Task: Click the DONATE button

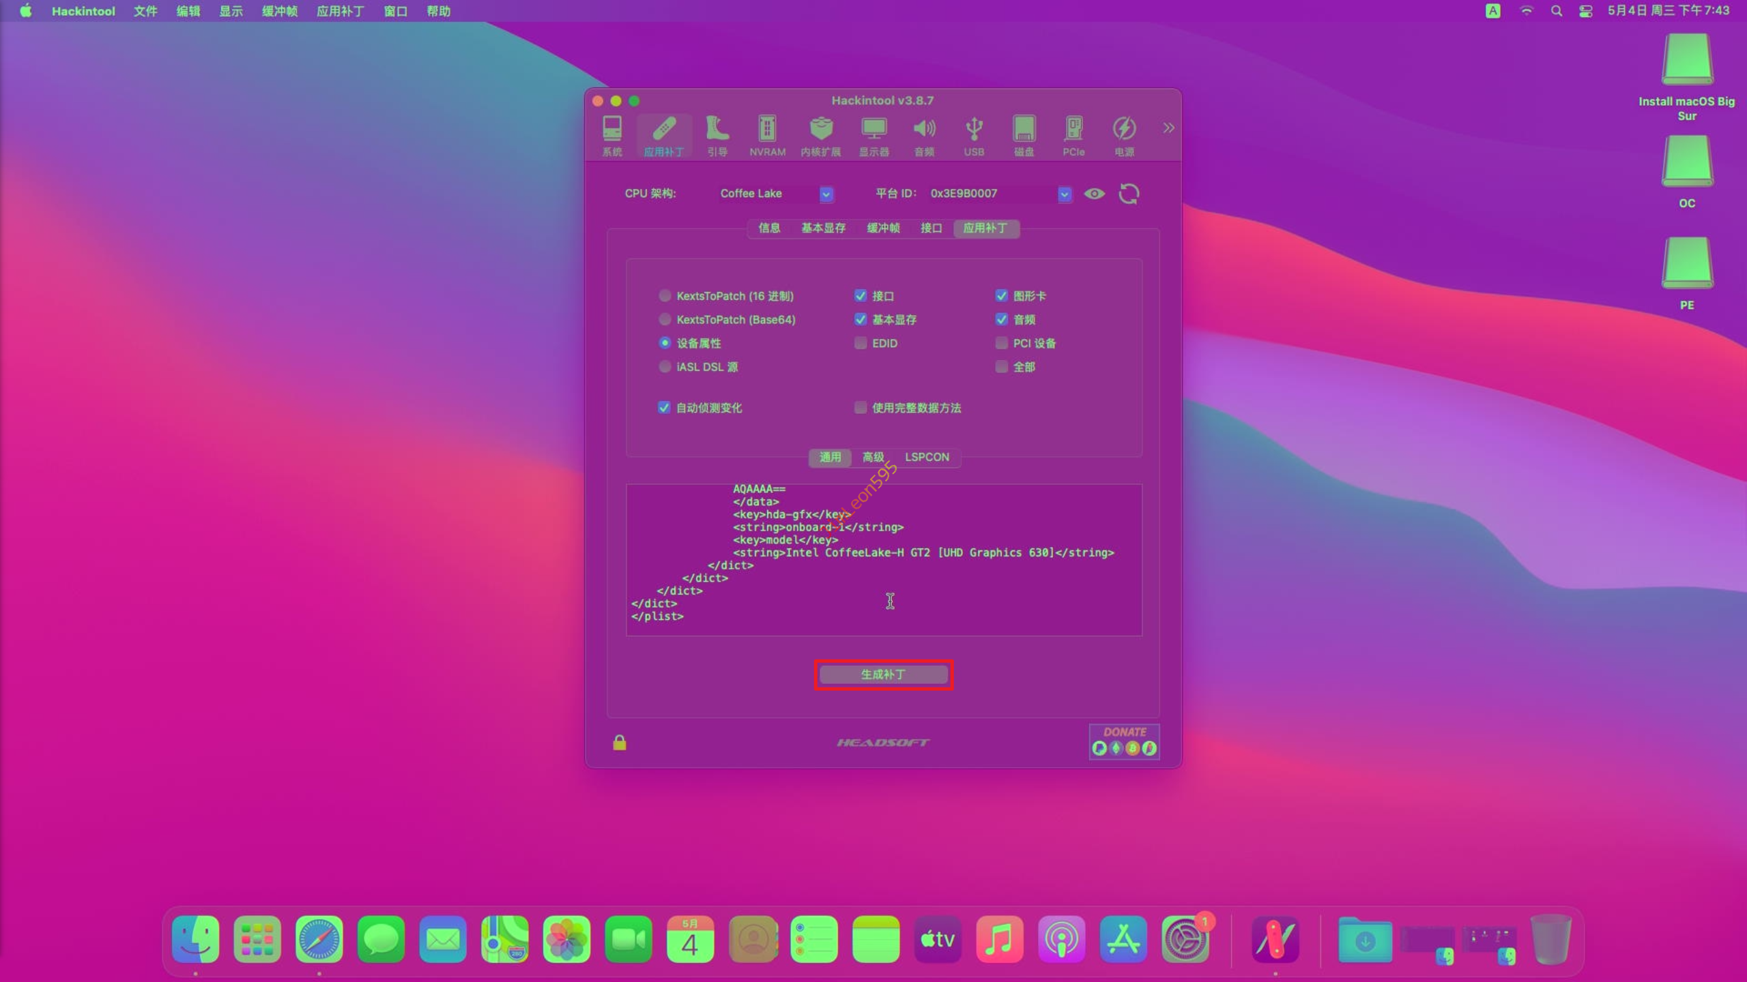Action: pos(1124,741)
